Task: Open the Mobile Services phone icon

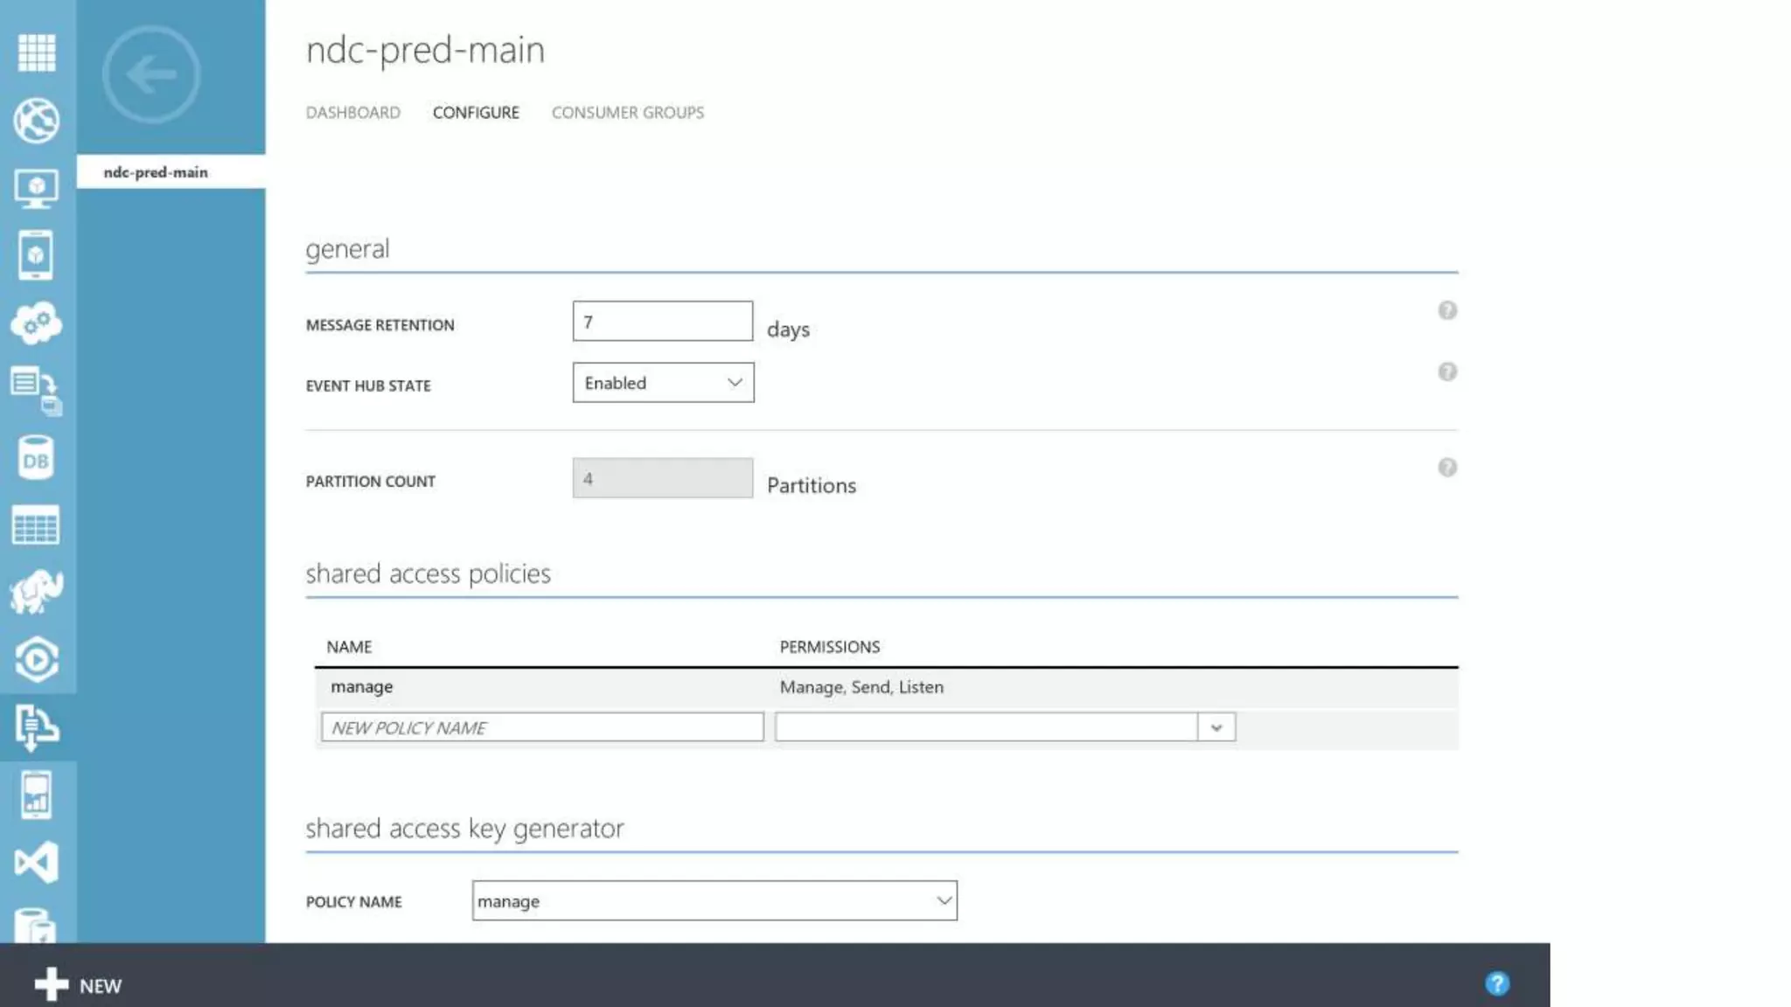Action: click(x=37, y=255)
